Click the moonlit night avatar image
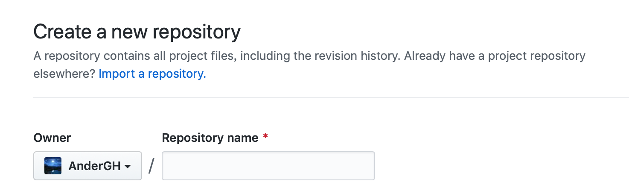Viewport: 629px width, 188px height. coord(53,166)
